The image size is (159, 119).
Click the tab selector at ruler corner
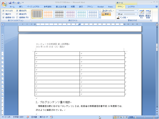coord(2,24)
